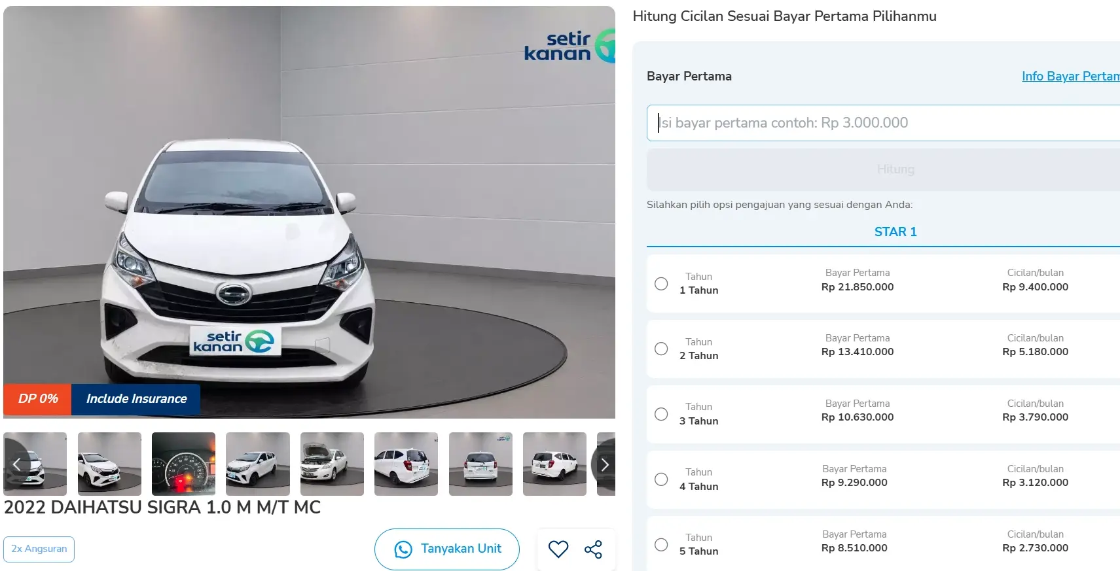Image resolution: width=1120 pixels, height=571 pixels.
Task: Select the 1 Tahun installment option
Action: point(661,284)
